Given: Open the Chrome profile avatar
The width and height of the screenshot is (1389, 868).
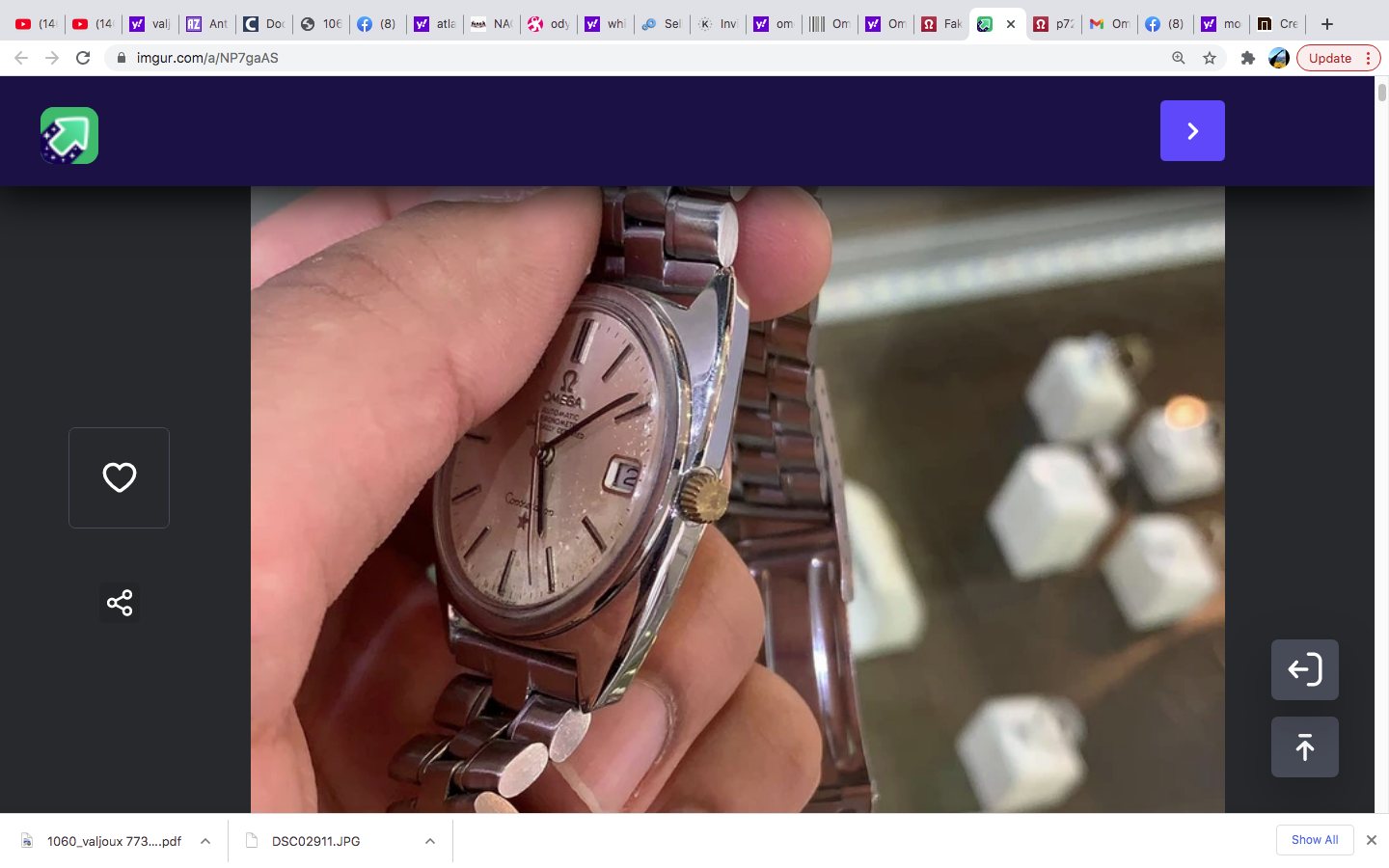Looking at the screenshot, I should [1279, 58].
